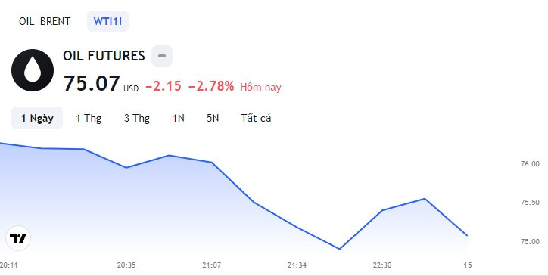Click the 75.50 price axis level
The width and height of the screenshot is (548, 276).
530,203
